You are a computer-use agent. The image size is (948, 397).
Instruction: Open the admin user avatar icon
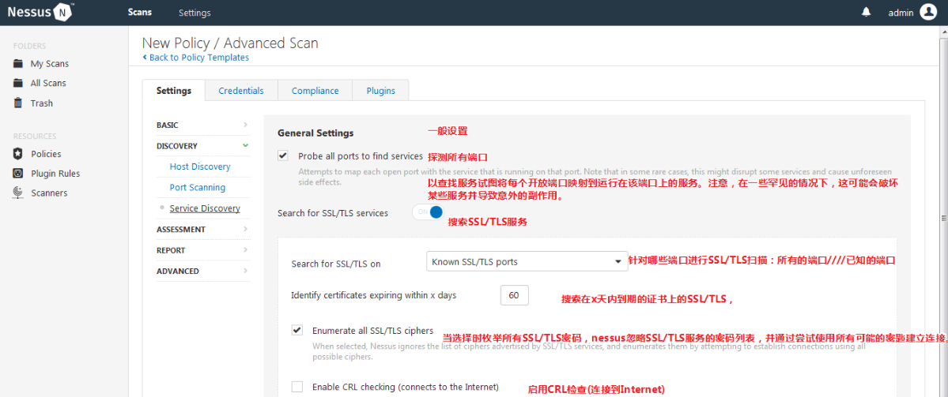pos(928,12)
